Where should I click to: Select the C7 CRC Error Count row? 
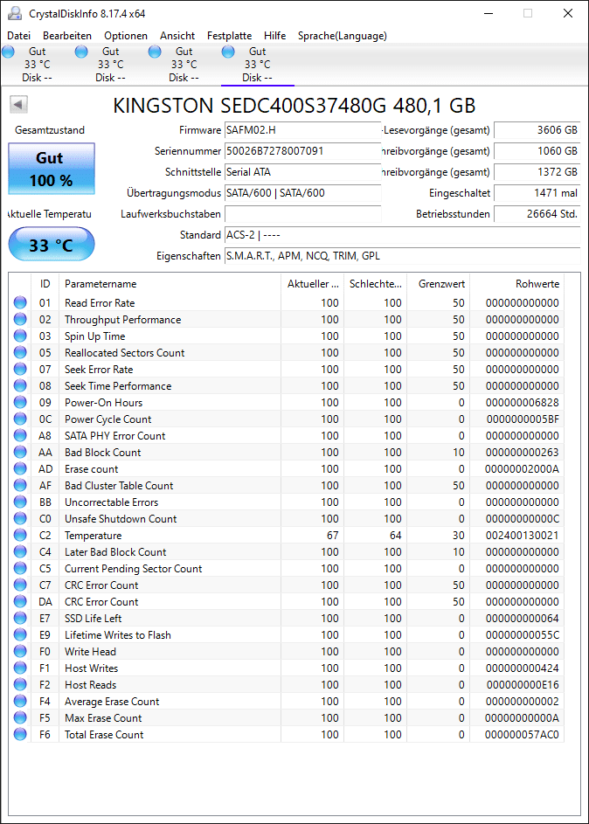pyautogui.click(x=287, y=585)
